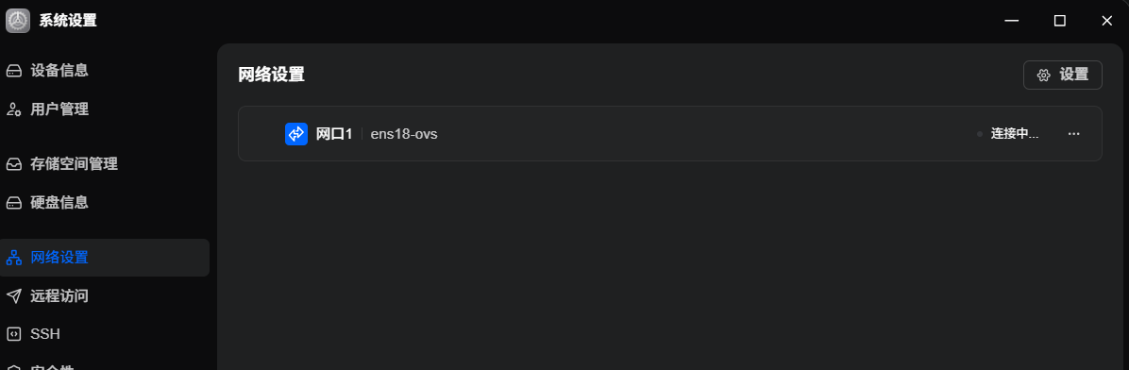
Task: Click the 设备信息 drive icon in sidebar
Action: [13, 71]
